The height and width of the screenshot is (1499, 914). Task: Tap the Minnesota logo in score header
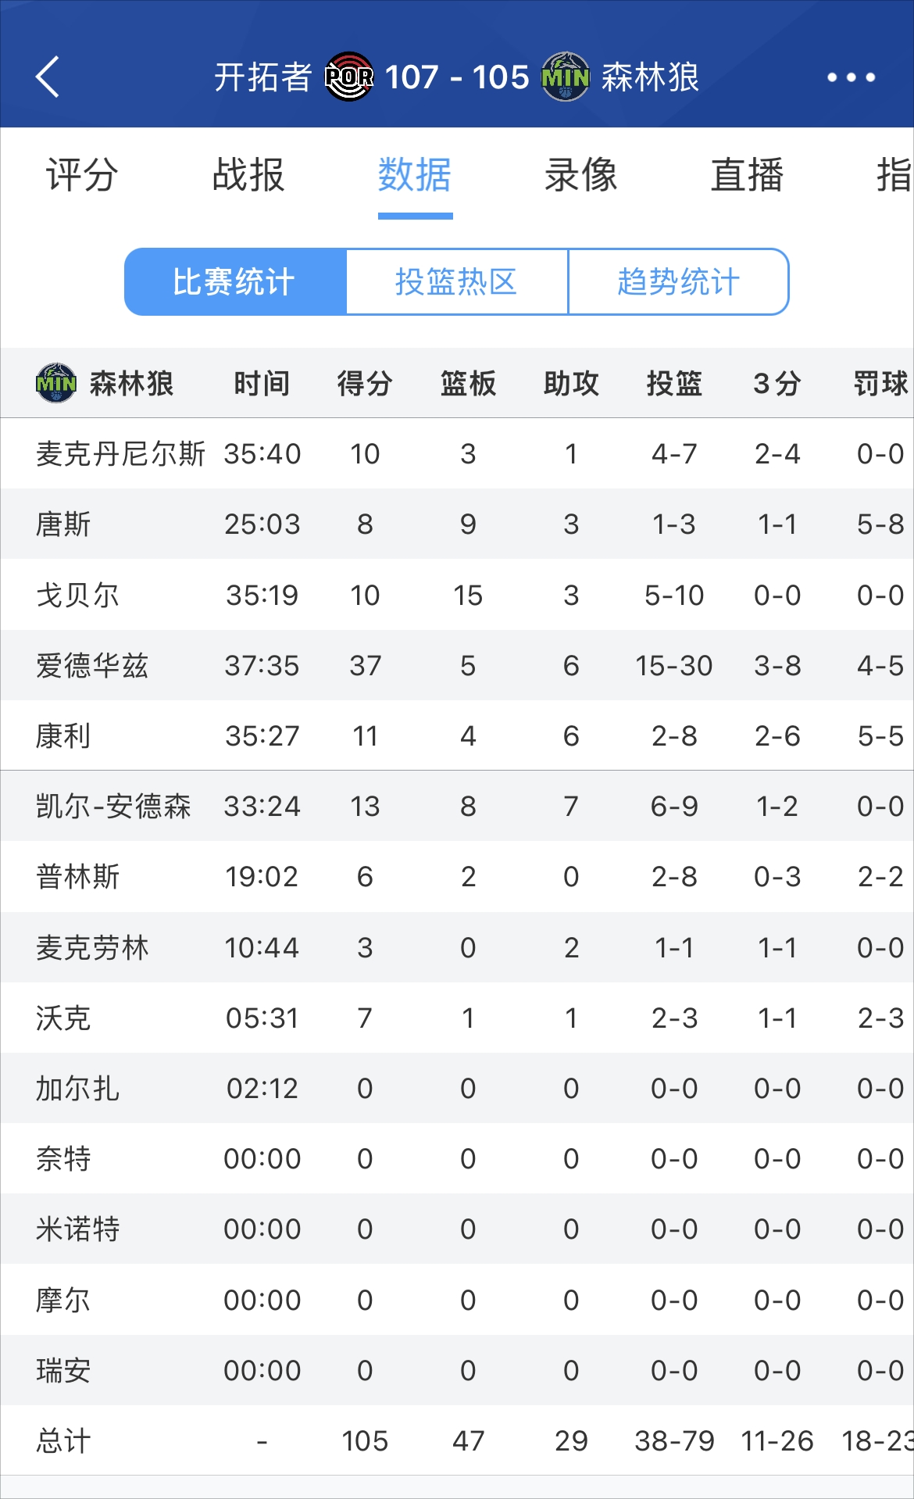(566, 77)
